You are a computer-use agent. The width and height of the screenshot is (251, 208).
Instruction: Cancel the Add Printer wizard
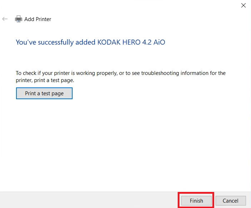tap(231, 201)
